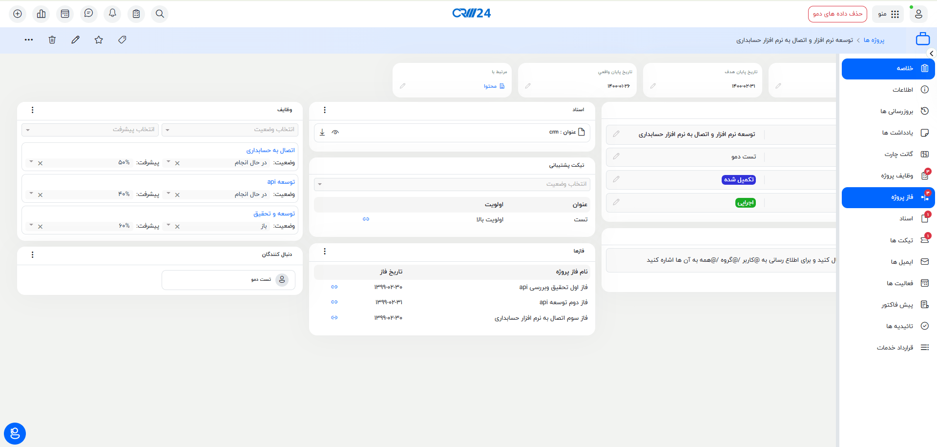Open notifications via the bell icon
Screen dimensions: 937x447
tap(112, 14)
